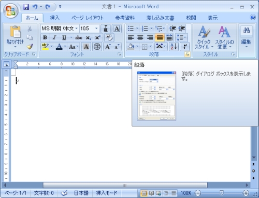Clear formatting with eraser icon
259x198 pixels.
coord(109,37)
